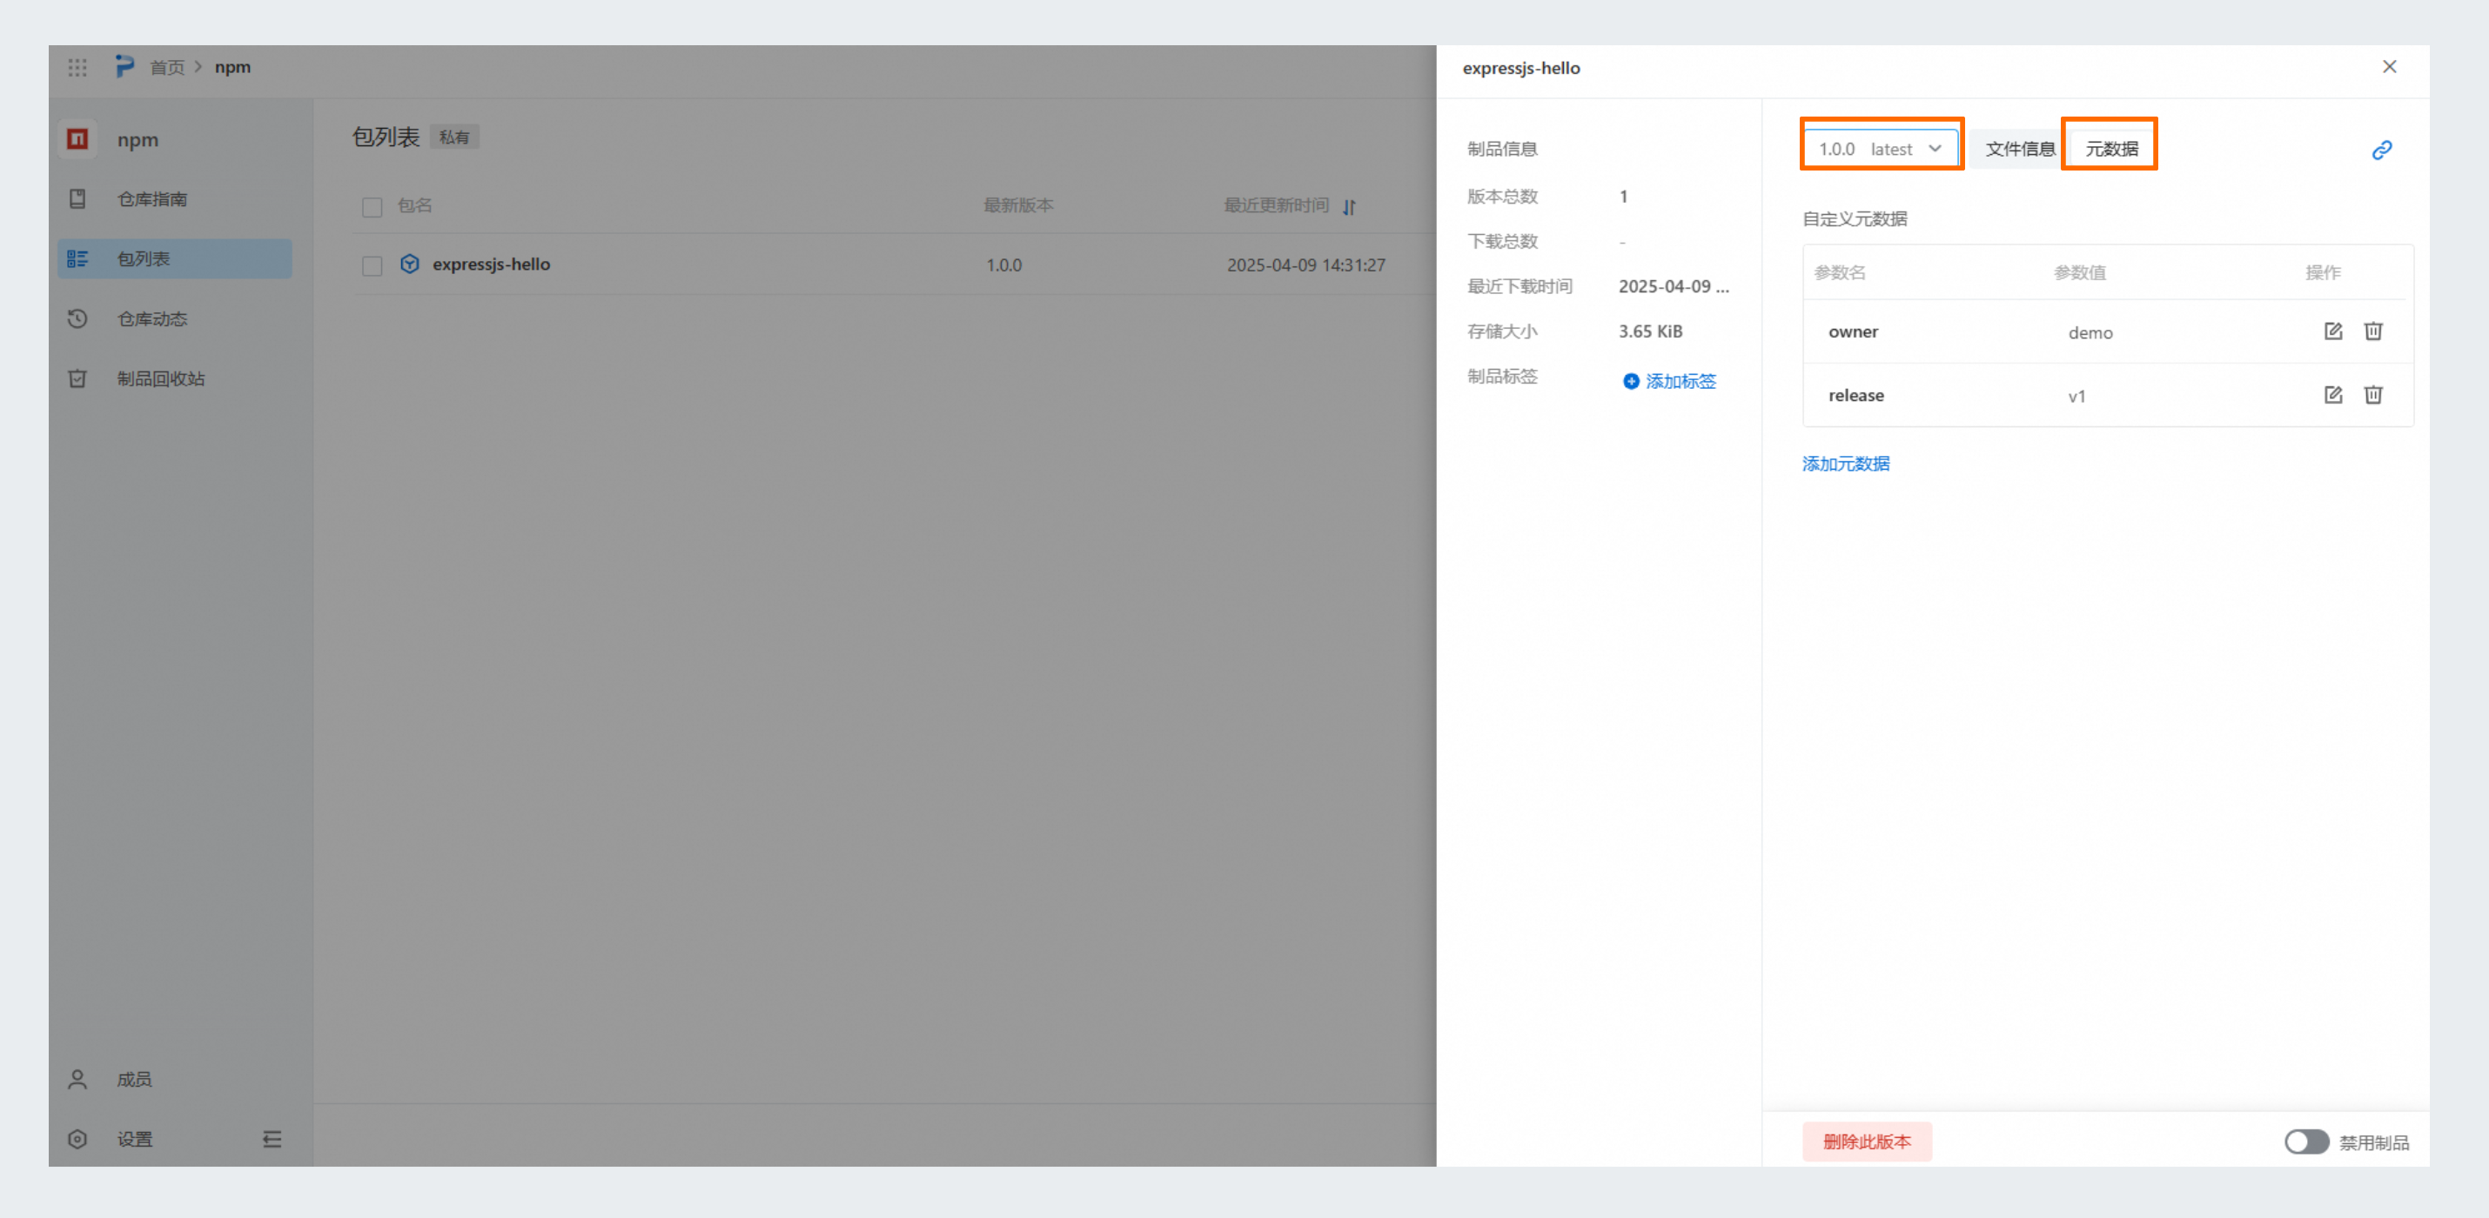Click the apps grid icon in header

[77, 67]
